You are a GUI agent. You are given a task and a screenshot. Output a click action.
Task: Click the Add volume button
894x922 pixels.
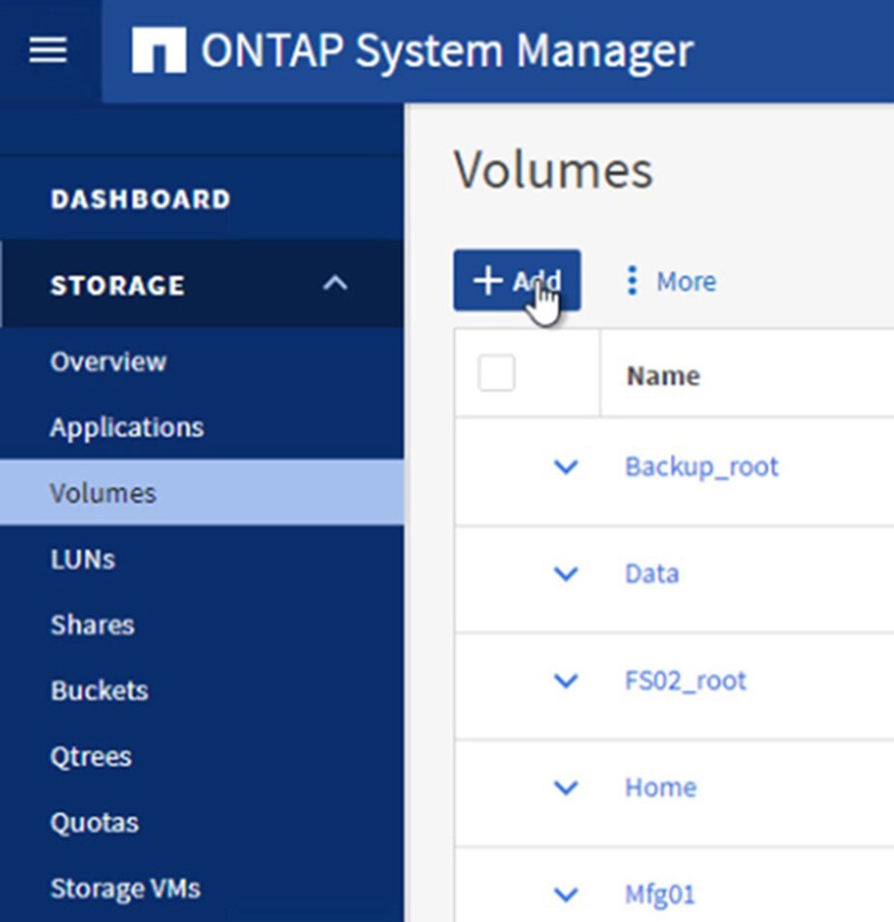click(x=517, y=281)
